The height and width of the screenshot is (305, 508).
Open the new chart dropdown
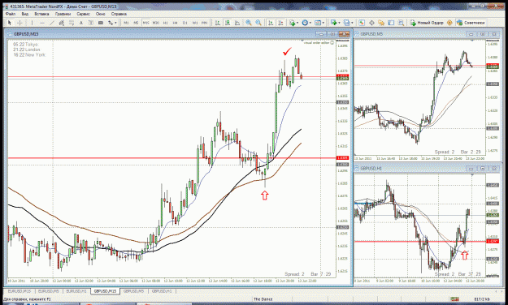click(335, 23)
